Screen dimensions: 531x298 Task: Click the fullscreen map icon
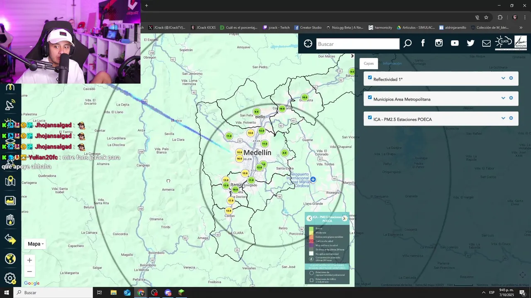pyautogui.click(x=522, y=275)
